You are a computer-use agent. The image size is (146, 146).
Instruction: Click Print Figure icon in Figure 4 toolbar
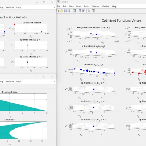69,11
